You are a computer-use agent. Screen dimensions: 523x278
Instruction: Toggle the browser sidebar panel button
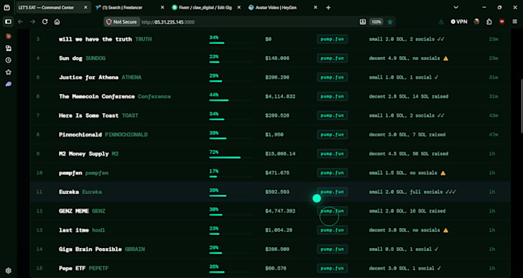pyautogui.click(x=8, y=22)
